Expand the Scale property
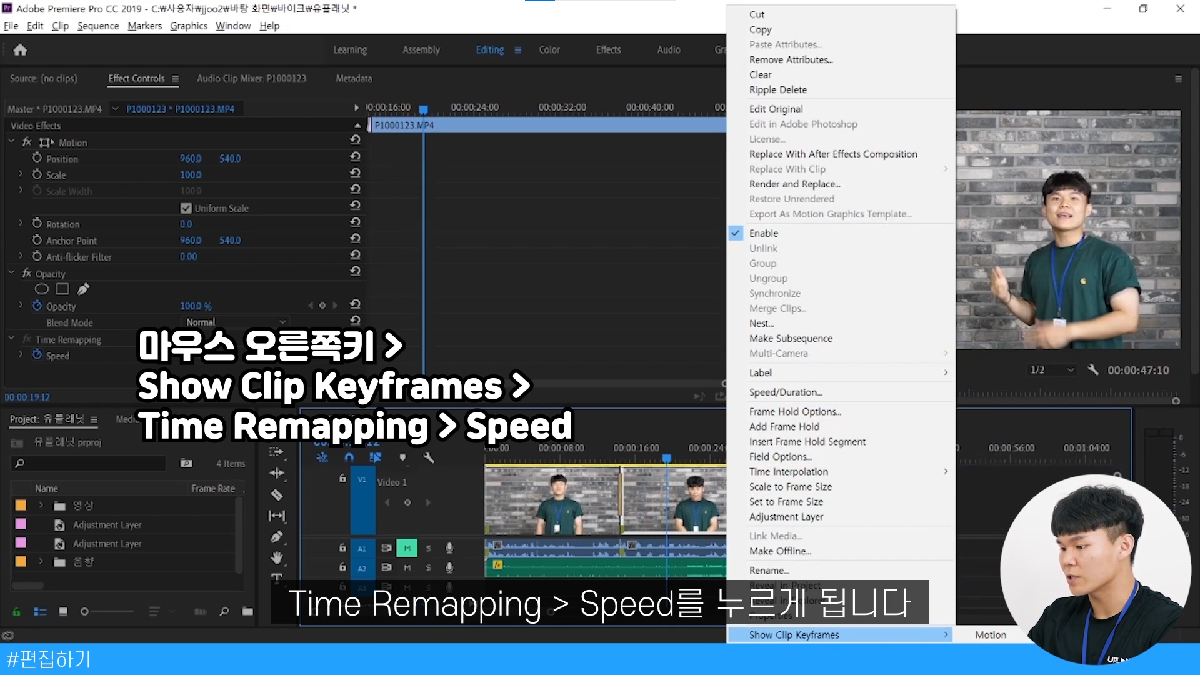The width and height of the screenshot is (1200, 675). coord(21,174)
